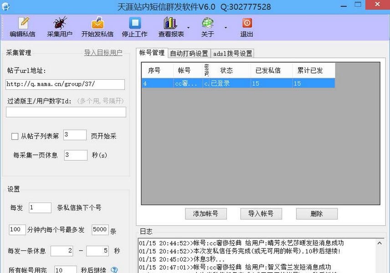Select log line about 智义雪兰

click(x=235, y=267)
